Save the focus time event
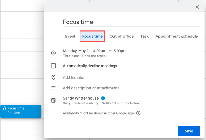This screenshot has height=140, width=206. point(189,131)
